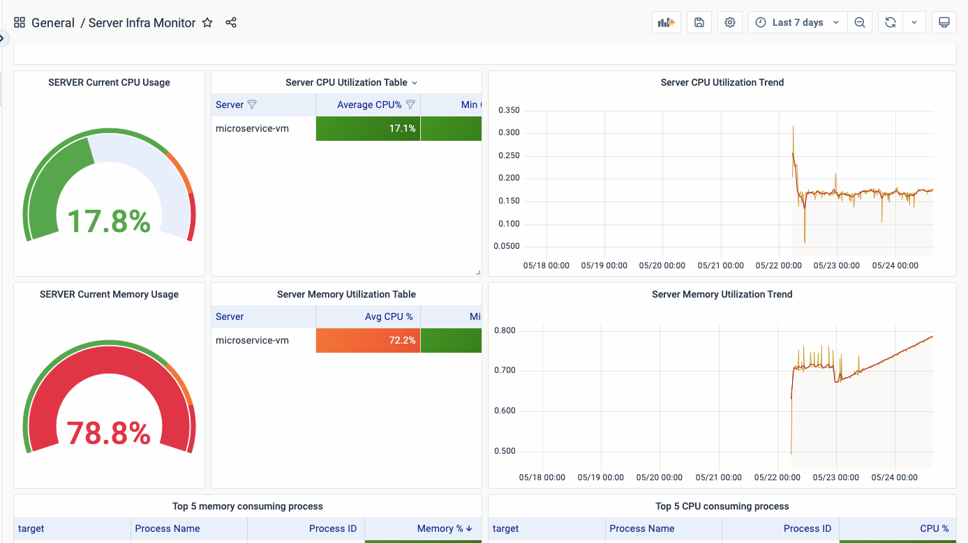Open the Last 7 days time picker
This screenshot has width=968, height=543.
[x=798, y=22]
